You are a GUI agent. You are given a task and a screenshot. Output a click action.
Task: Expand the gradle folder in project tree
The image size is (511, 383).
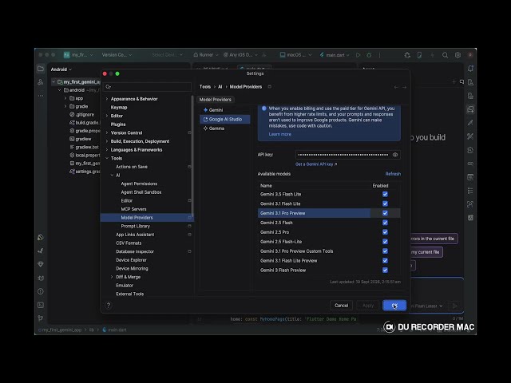click(65, 106)
